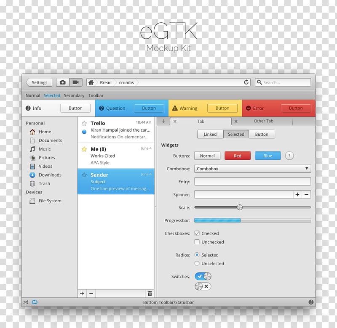337x328 pixels.
Task: Click the Progressbar
Action: [x=252, y=220]
